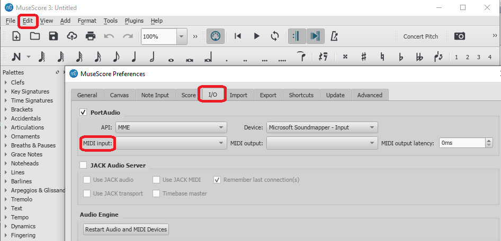Open the Device dropdown

pos(322,127)
